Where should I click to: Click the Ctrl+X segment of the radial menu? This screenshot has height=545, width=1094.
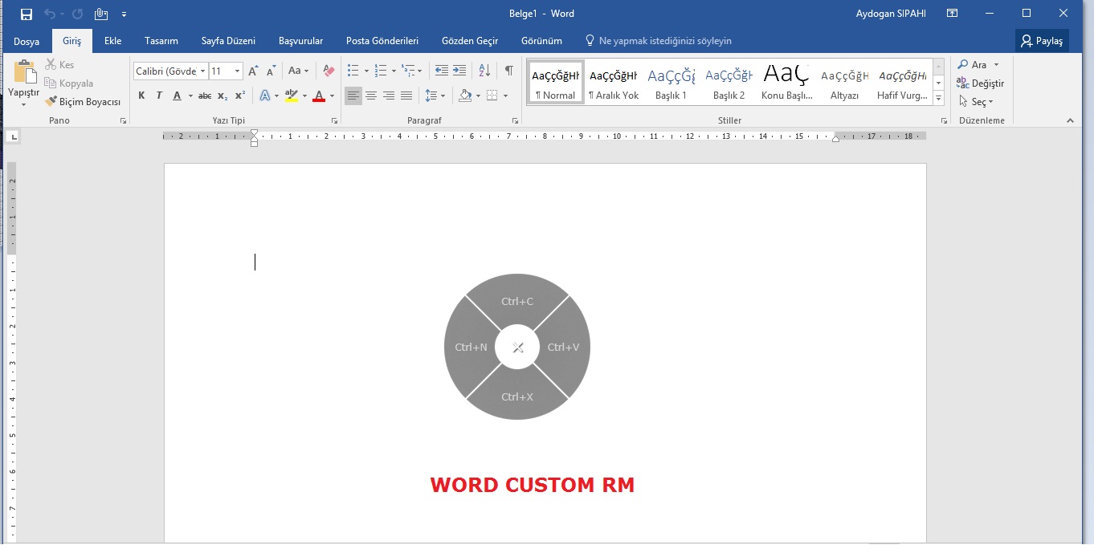[517, 397]
